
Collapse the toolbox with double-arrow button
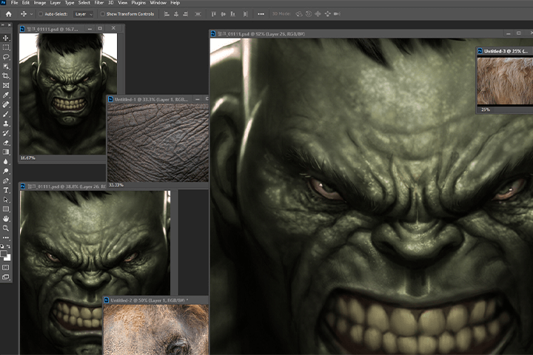coord(3,25)
